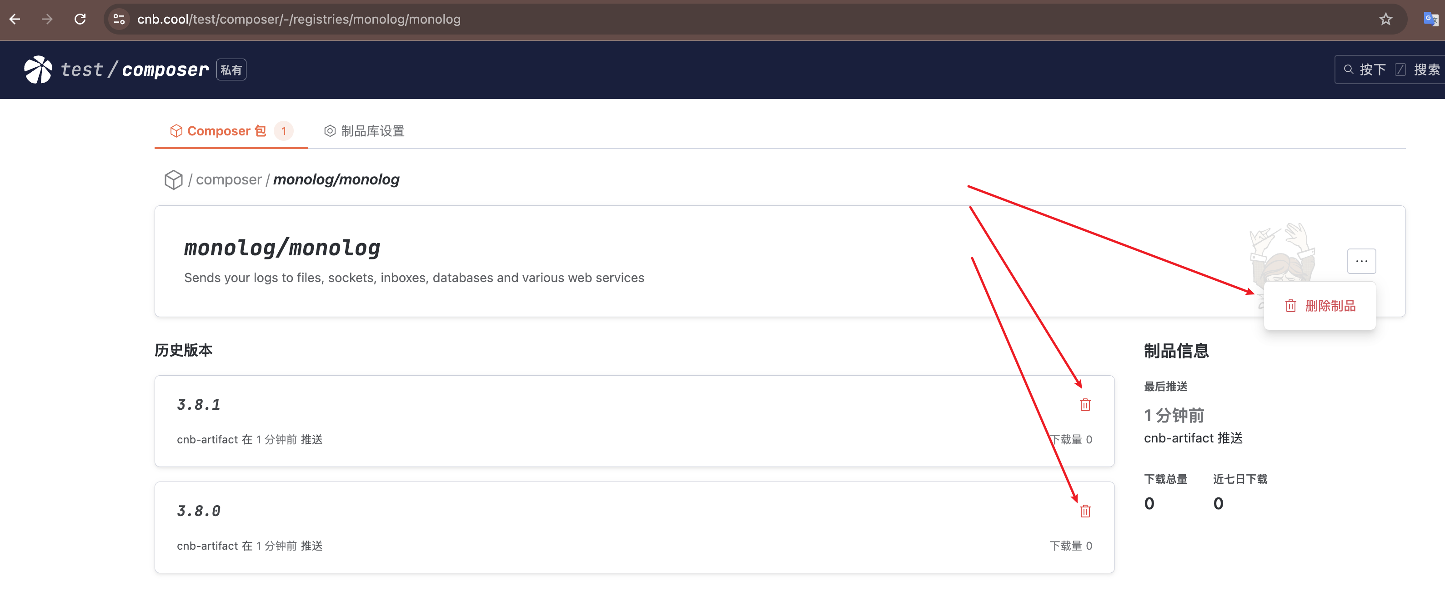
Task: Bookmark page with star icon
Action: click(1385, 19)
